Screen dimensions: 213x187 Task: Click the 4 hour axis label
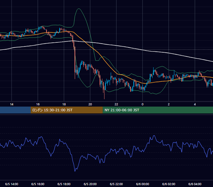pos(195,104)
